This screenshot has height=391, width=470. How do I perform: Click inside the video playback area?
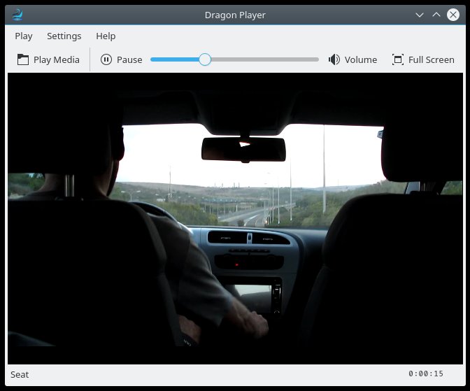coord(235,218)
